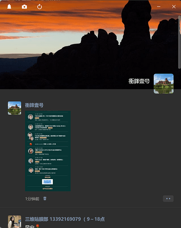Click the post author name 衝鋒壹号
This screenshot has height=228, width=181.
tap(34, 105)
